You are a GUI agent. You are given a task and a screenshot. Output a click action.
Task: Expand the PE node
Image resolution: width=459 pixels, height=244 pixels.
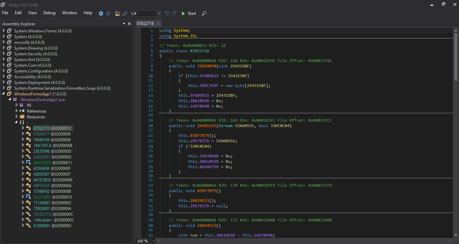(16, 105)
